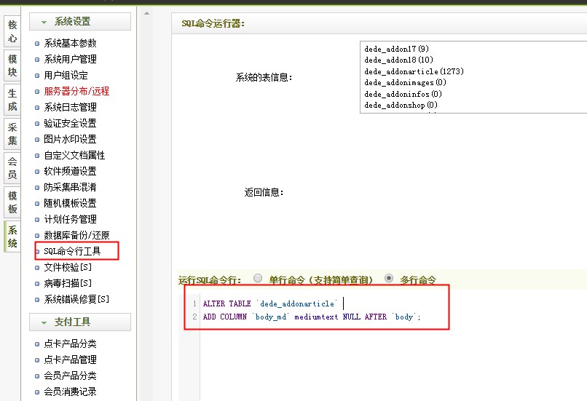Open SQL命令行工具 in sidebar

pos(72,252)
